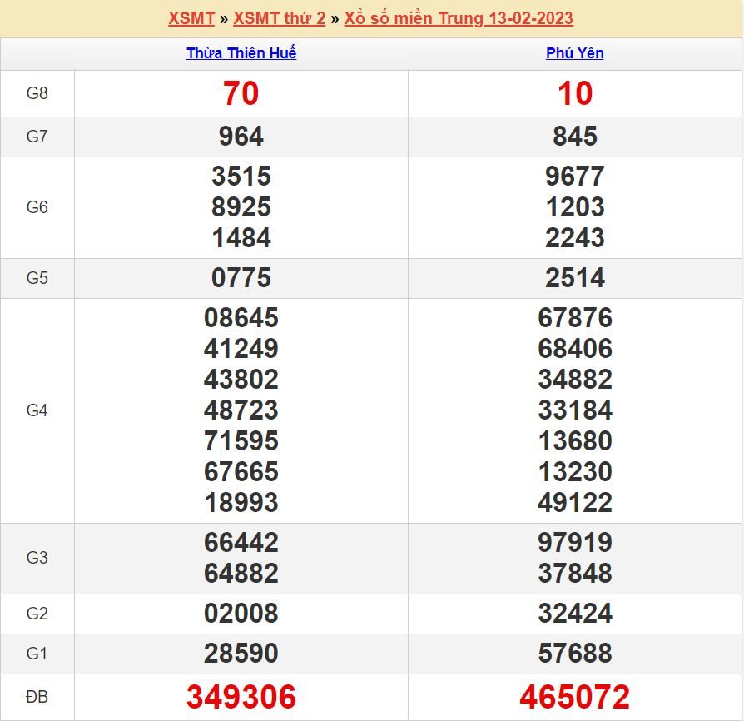This screenshot has height=721, width=744.
Task: Click G6 result 9677
Action: coord(574,177)
